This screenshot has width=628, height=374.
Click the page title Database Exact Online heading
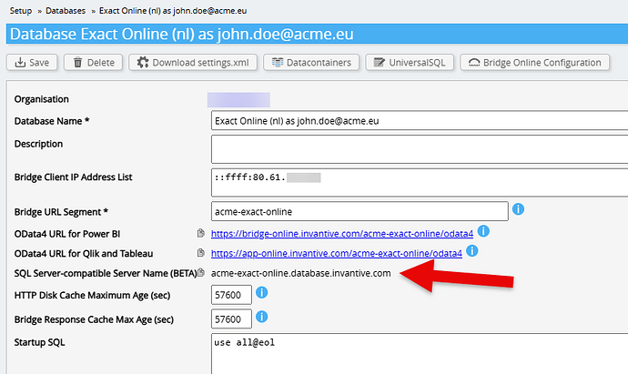tap(182, 34)
